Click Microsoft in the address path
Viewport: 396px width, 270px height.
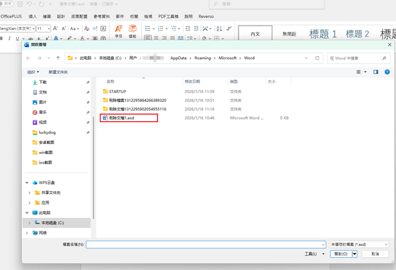(228, 58)
